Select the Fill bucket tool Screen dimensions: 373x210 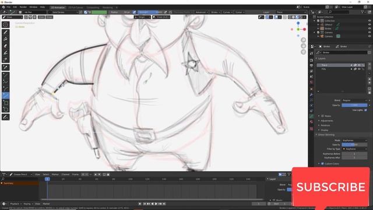coord(5,39)
